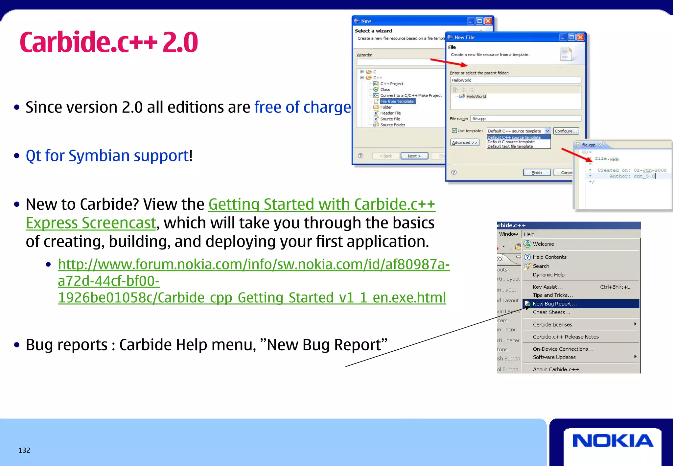
Task: Open Carbide.c++ Release Notes entry
Action: click(581, 337)
